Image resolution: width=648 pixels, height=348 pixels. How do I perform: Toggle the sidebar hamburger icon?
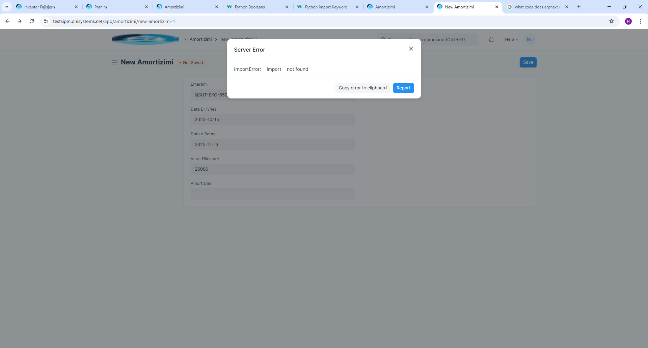pyautogui.click(x=115, y=62)
